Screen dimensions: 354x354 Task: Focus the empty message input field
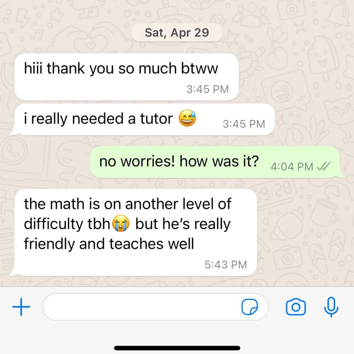click(x=155, y=307)
